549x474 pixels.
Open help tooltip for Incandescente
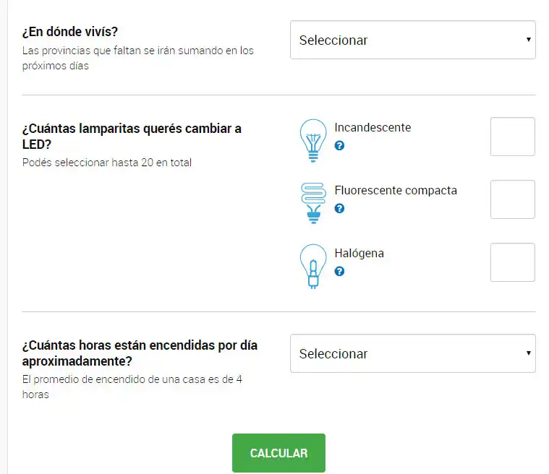[339, 146]
